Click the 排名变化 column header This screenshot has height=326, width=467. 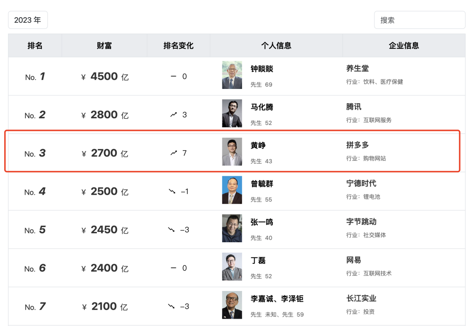pos(179,45)
